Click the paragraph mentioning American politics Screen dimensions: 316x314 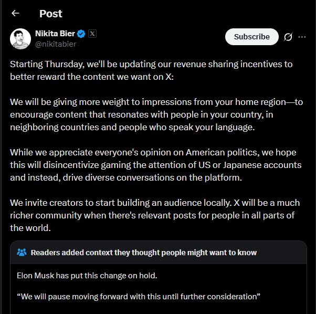pyautogui.click(x=156, y=164)
